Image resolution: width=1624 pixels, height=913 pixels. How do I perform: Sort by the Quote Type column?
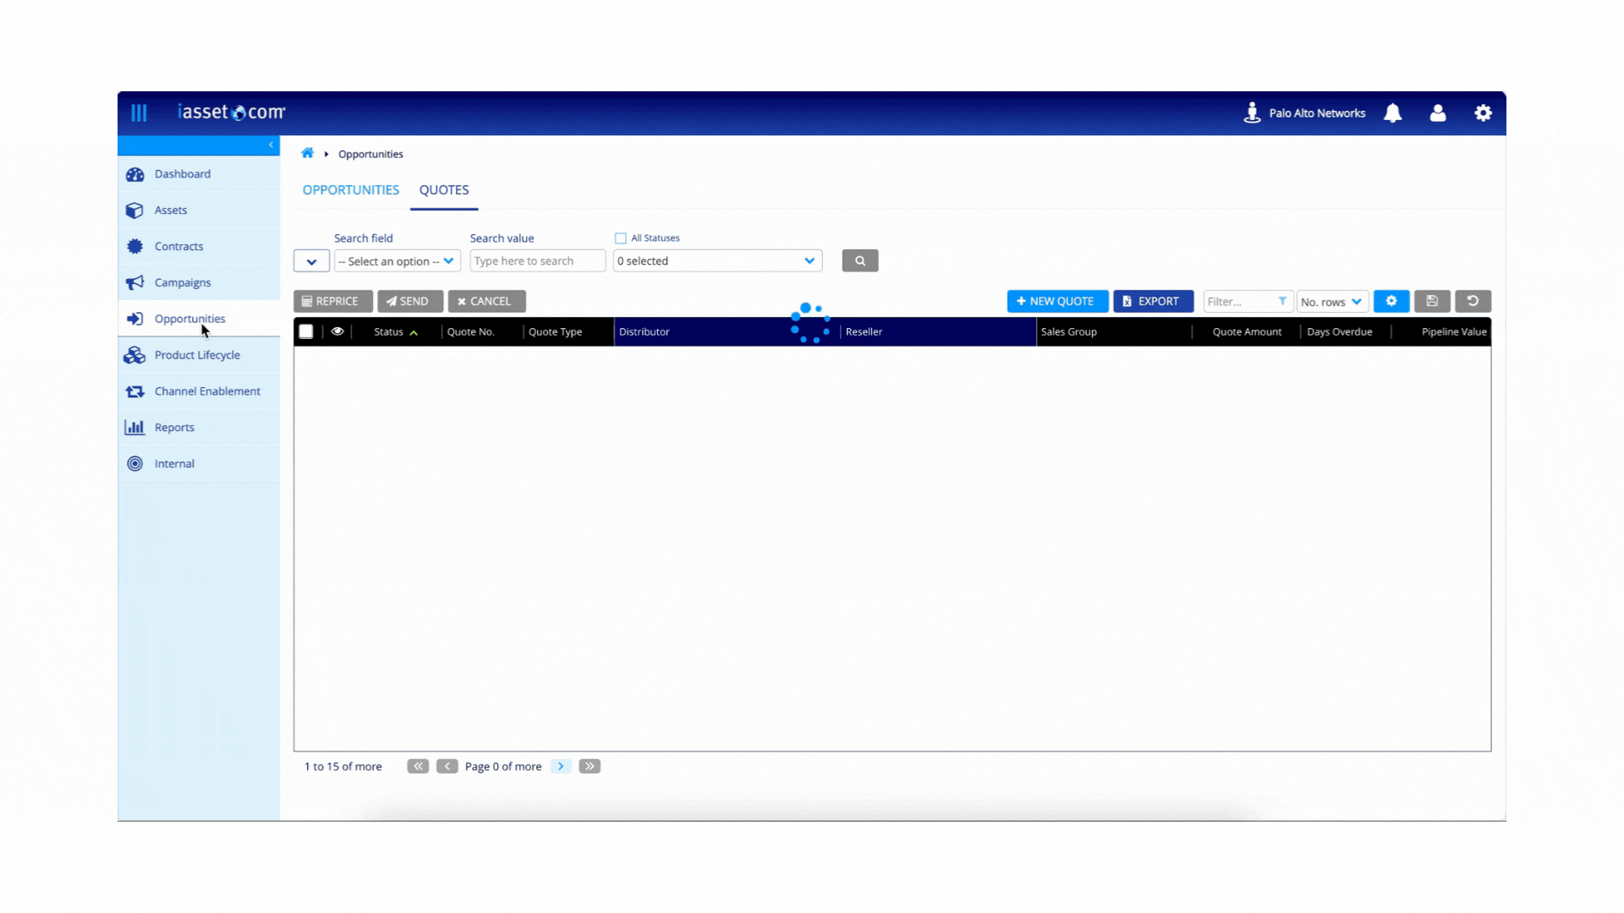555,332
